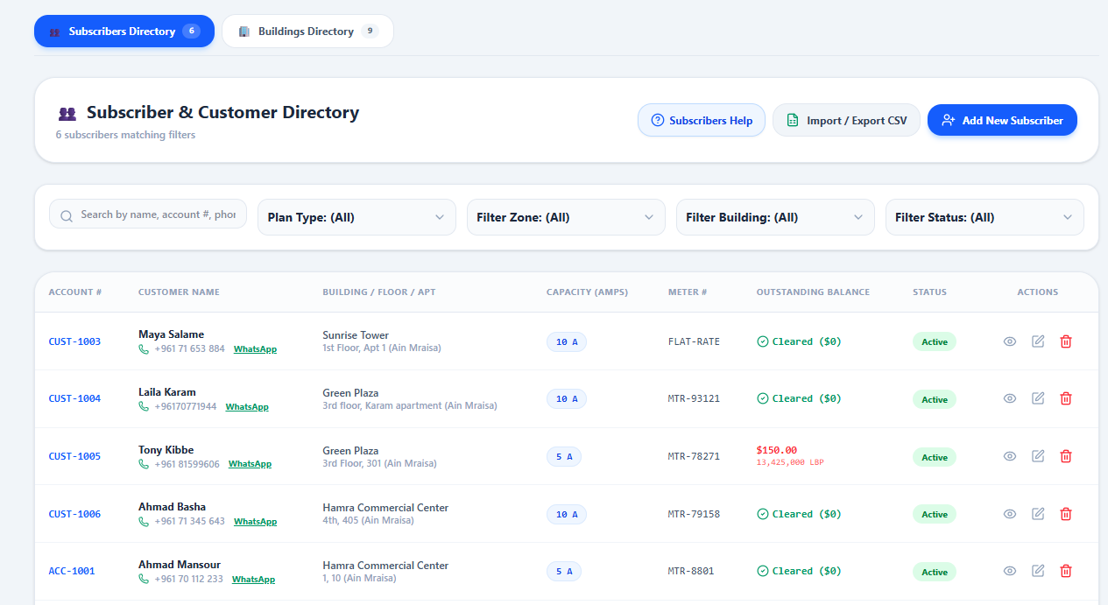Click the Capacity (Amps) column header

tap(587, 292)
